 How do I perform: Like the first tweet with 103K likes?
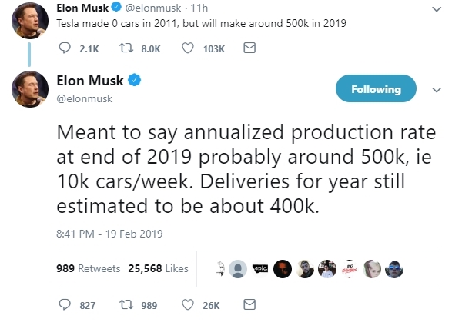point(188,48)
